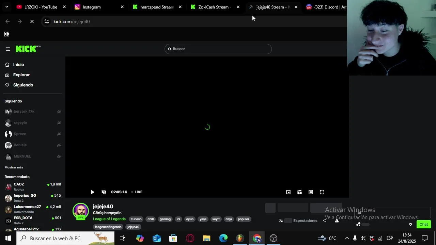Open OBS Studio from taskbar
436x245 pixels.
[274, 238]
